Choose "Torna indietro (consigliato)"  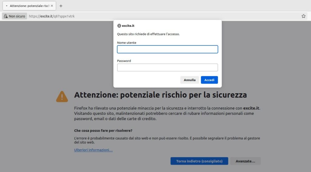click(x=199, y=161)
